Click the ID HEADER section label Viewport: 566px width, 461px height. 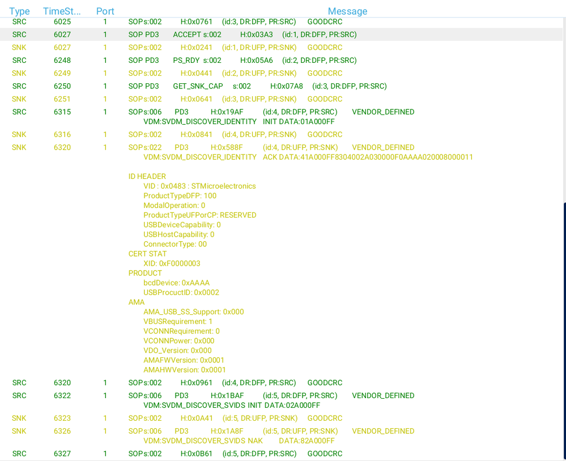(147, 176)
